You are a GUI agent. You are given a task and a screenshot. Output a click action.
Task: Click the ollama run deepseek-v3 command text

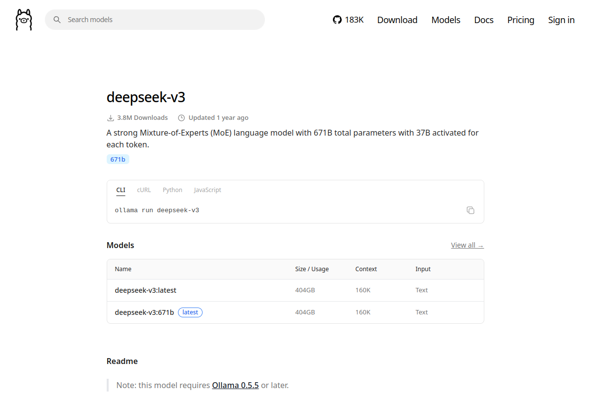pos(157,210)
